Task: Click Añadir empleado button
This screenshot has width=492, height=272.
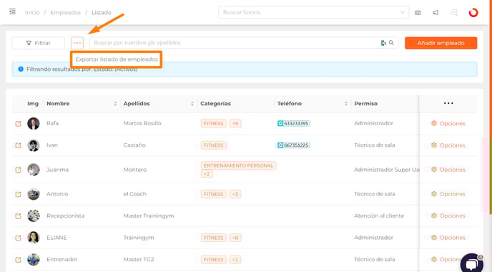Action: [441, 43]
